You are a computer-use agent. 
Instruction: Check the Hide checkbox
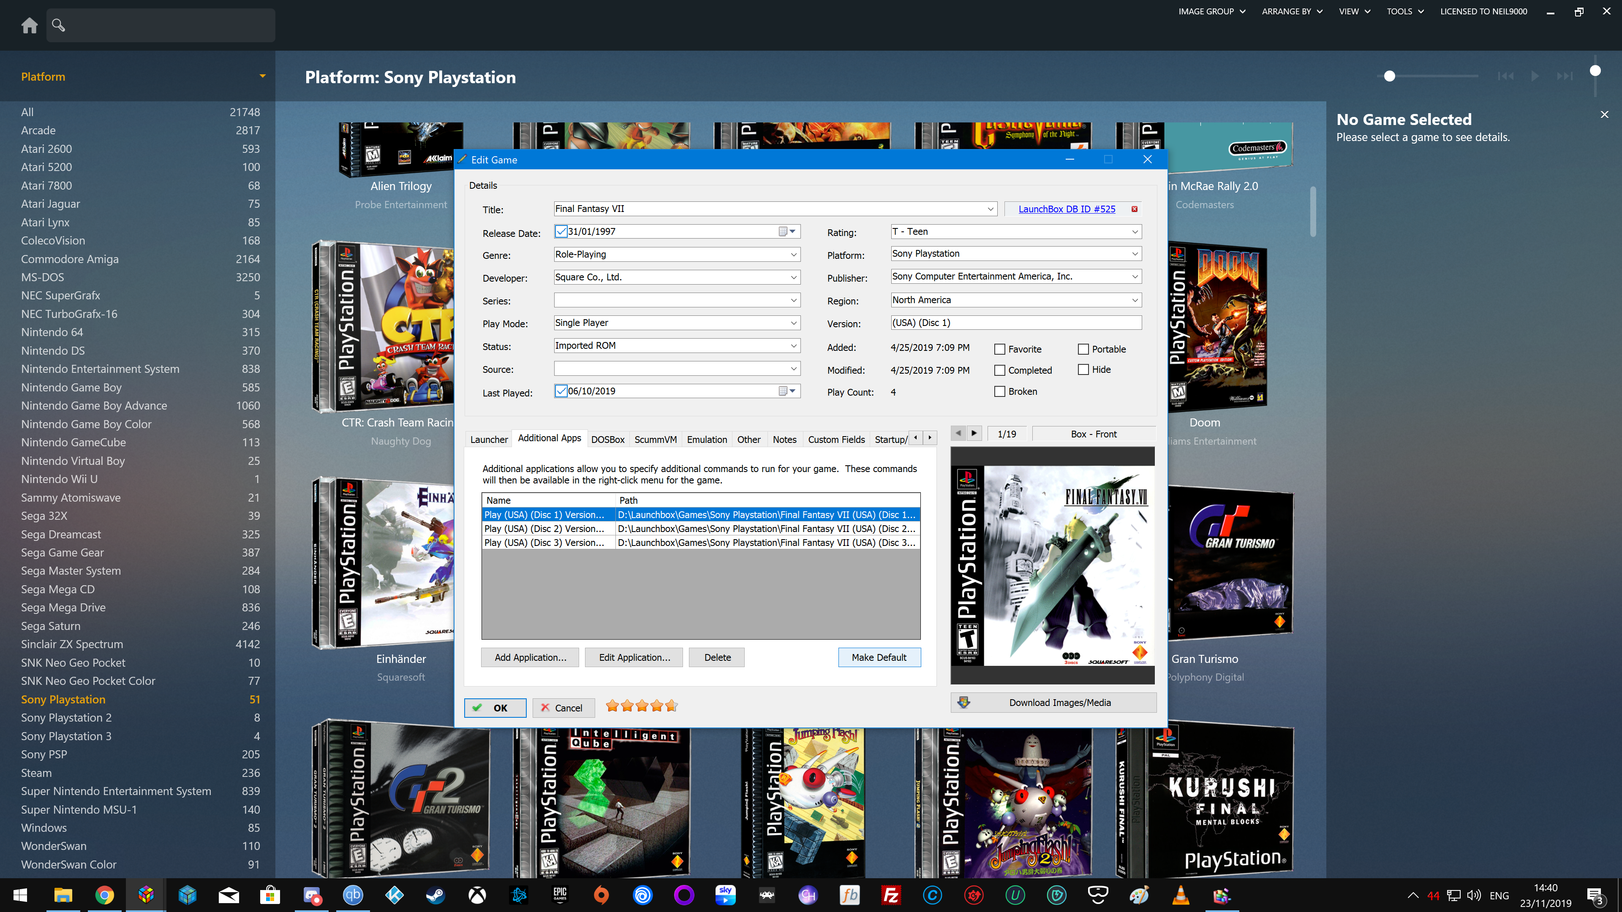click(1083, 370)
